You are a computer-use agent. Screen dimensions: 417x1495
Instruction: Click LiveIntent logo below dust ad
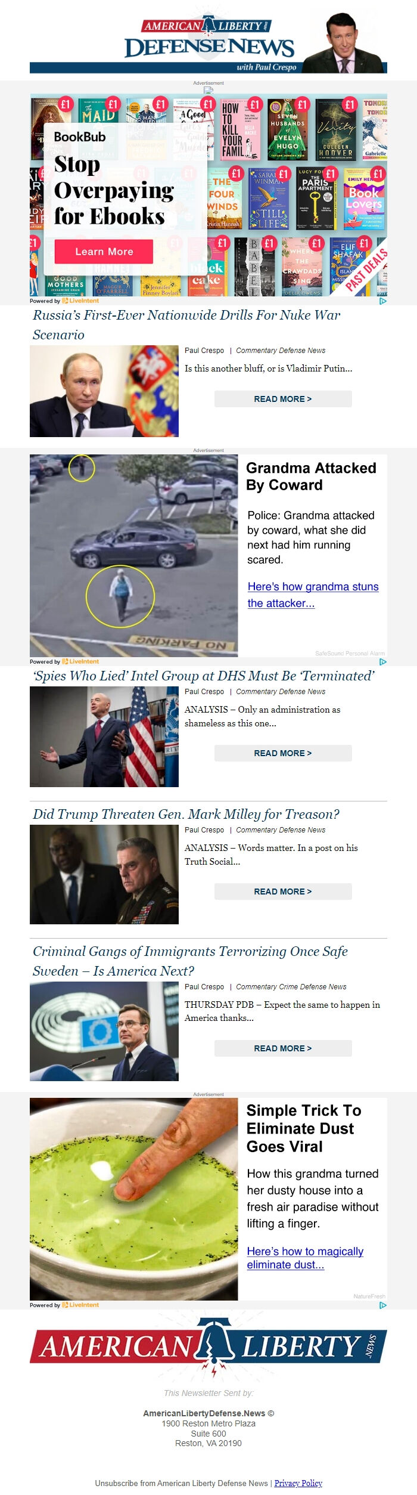coord(80,1305)
